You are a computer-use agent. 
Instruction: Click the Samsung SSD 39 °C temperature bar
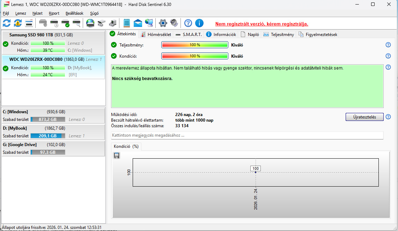(x=48, y=50)
